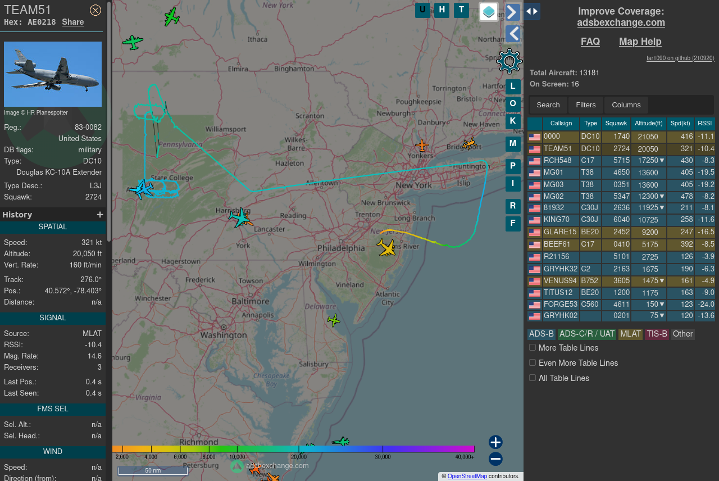The width and height of the screenshot is (719, 481).
Task: Sort table by Squawk column
Action: pos(616,124)
